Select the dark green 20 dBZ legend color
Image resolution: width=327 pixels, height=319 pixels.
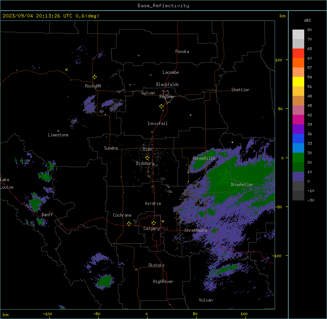298,167
